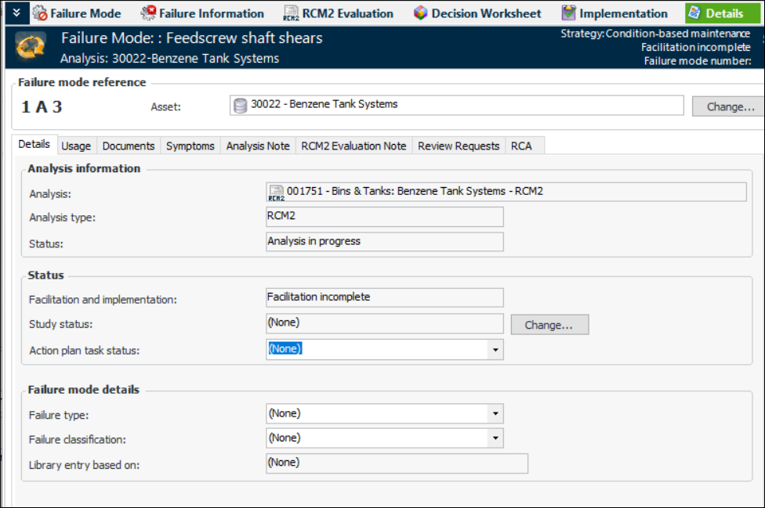Screen dimensions: 765x508
Task: Click the RCM2 Evaluation icon
Action: (x=291, y=13)
